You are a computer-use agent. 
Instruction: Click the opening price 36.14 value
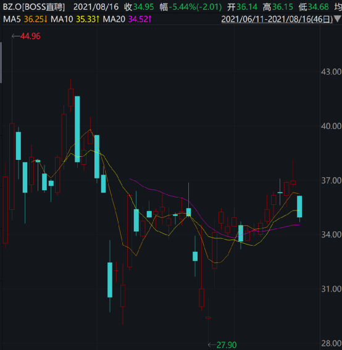[x=247, y=7]
